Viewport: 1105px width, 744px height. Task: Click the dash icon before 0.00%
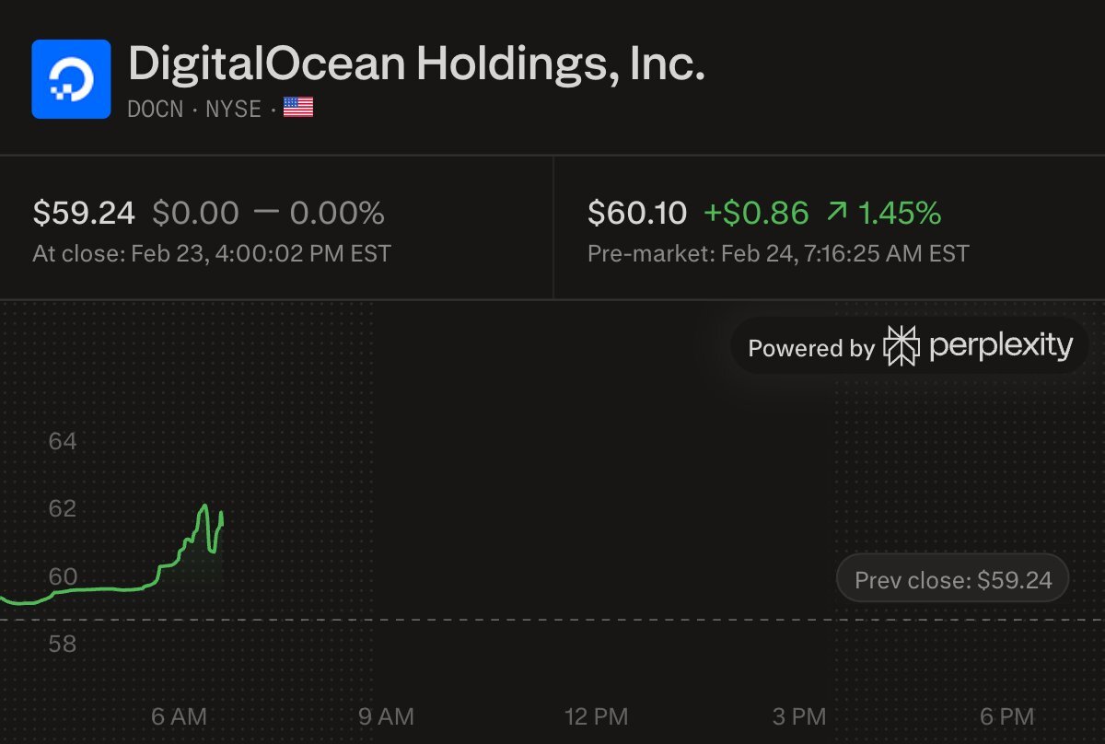(x=266, y=214)
